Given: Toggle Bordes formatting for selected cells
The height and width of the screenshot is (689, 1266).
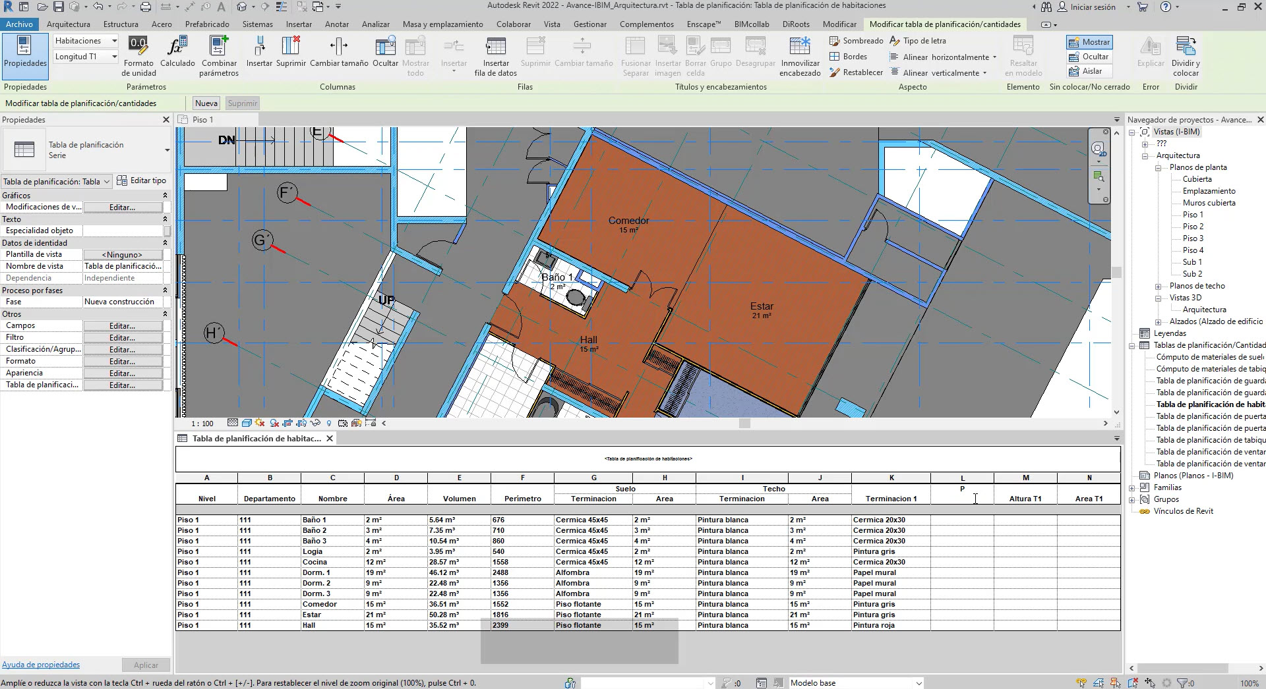Looking at the screenshot, I should click(852, 56).
